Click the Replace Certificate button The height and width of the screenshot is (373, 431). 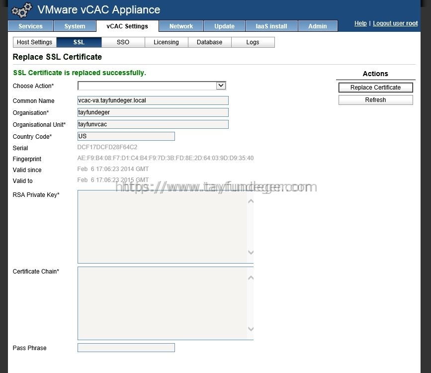point(375,88)
